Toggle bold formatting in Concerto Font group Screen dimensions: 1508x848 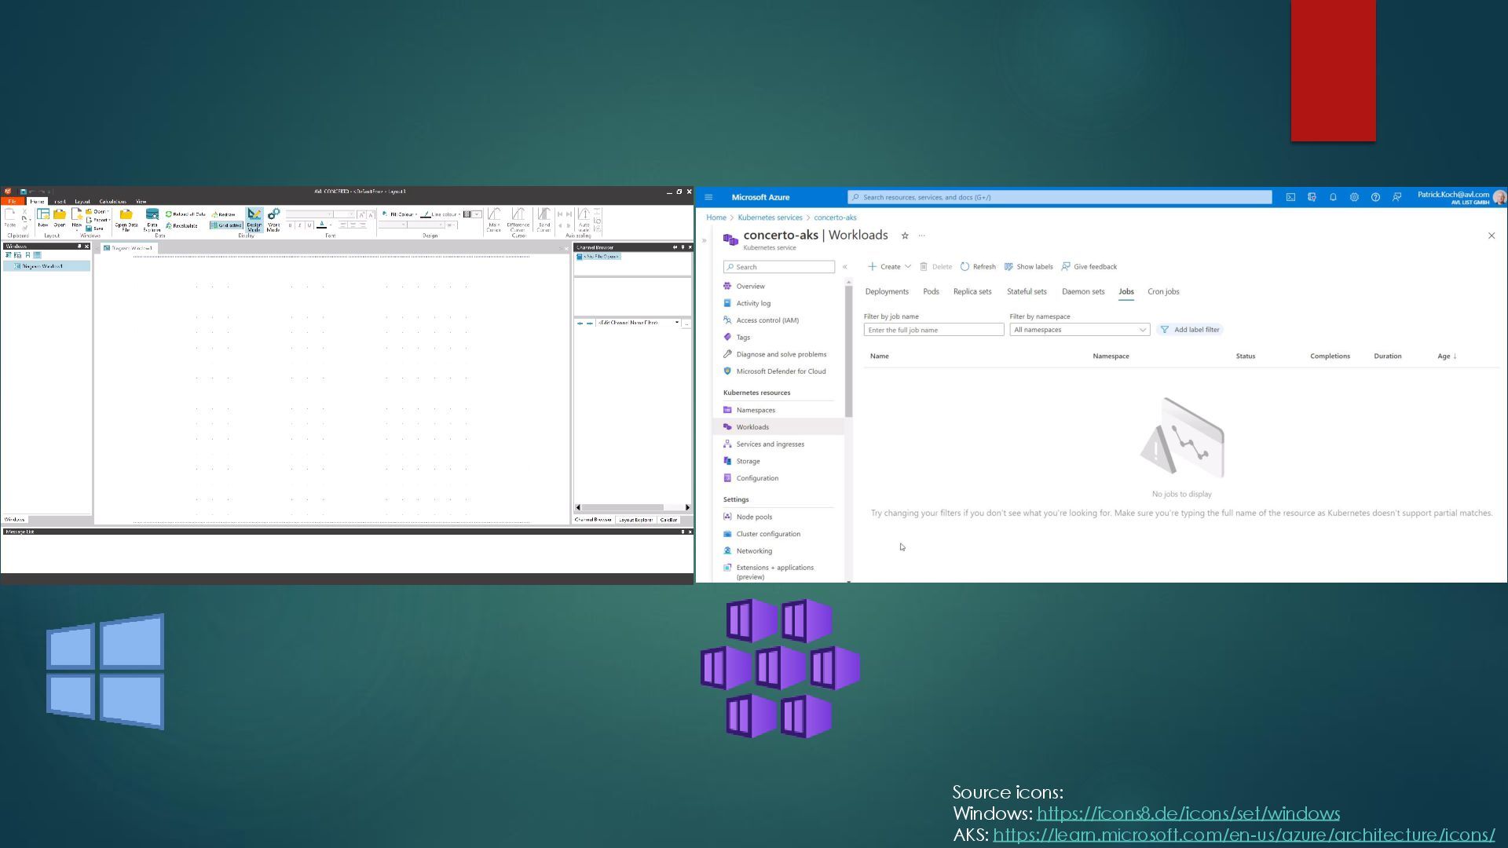point(290,225)
